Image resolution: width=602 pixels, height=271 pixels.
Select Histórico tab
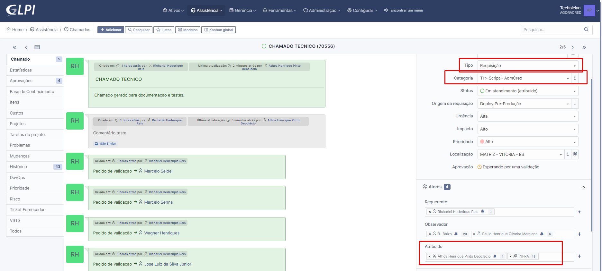tap(35, 167)
